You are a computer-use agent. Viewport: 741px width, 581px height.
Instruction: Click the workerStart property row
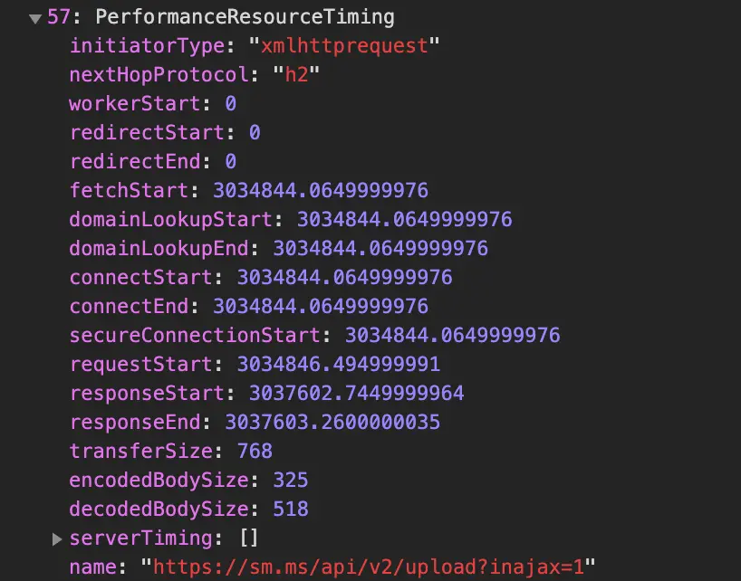(x=152, y=104)
